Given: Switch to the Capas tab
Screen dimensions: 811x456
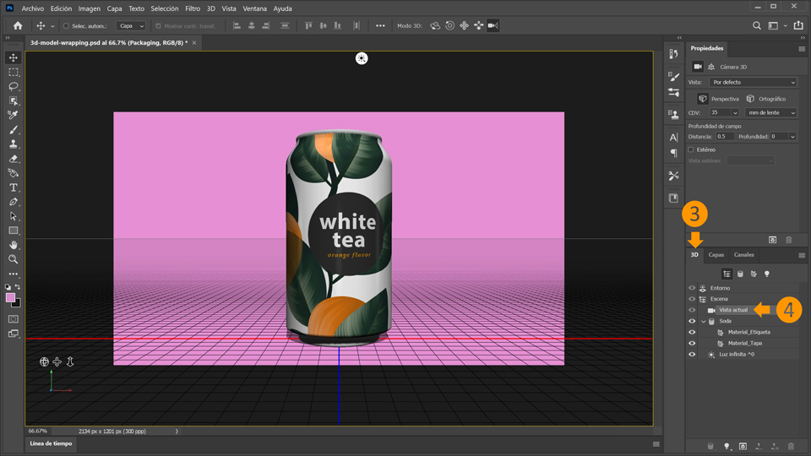Looking at the screenshot, I should click(x=716, y=255).
